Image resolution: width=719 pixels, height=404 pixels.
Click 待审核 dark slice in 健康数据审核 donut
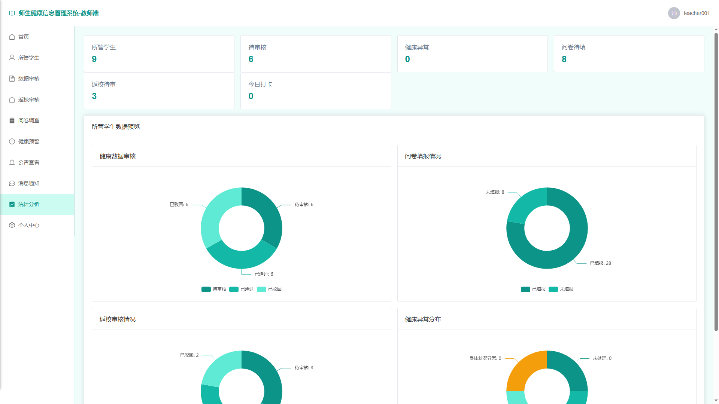click(269, 212)
